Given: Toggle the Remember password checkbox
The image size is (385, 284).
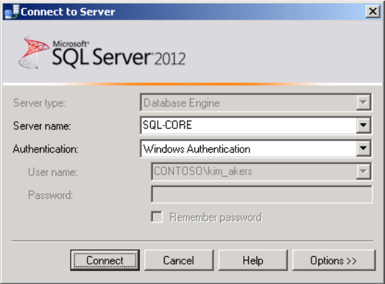Looking at the screenshot, I should pyautogui.click(x=156, y=217).
